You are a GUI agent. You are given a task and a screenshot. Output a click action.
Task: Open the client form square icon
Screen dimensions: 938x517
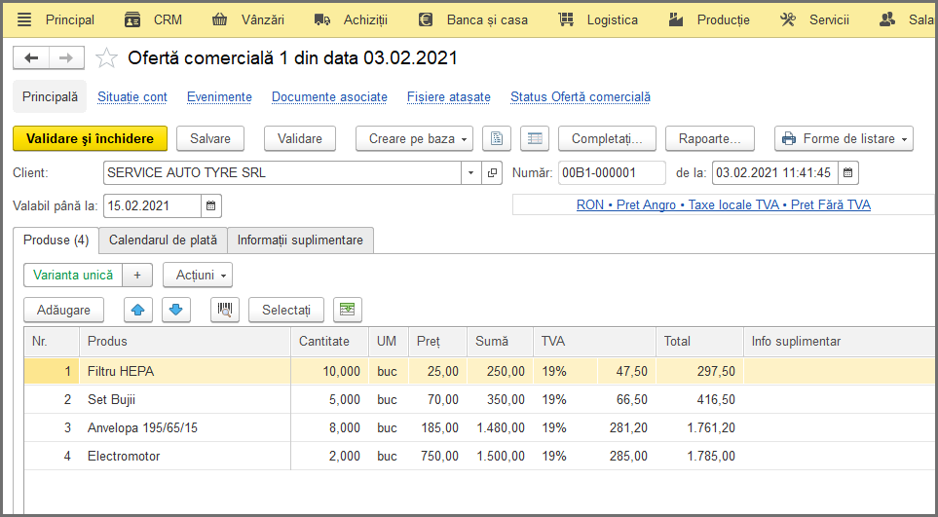point(492,172)
